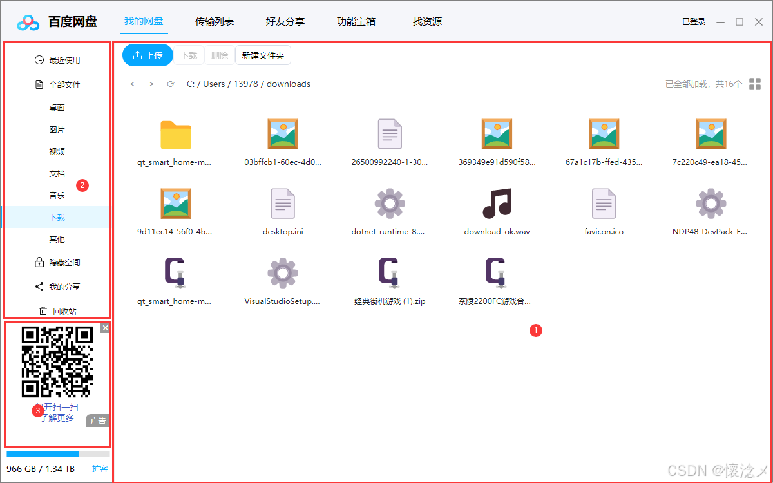Select document file 26500992240-1-30...
Viewport: 773px width, 483px height.
[390, 134]
